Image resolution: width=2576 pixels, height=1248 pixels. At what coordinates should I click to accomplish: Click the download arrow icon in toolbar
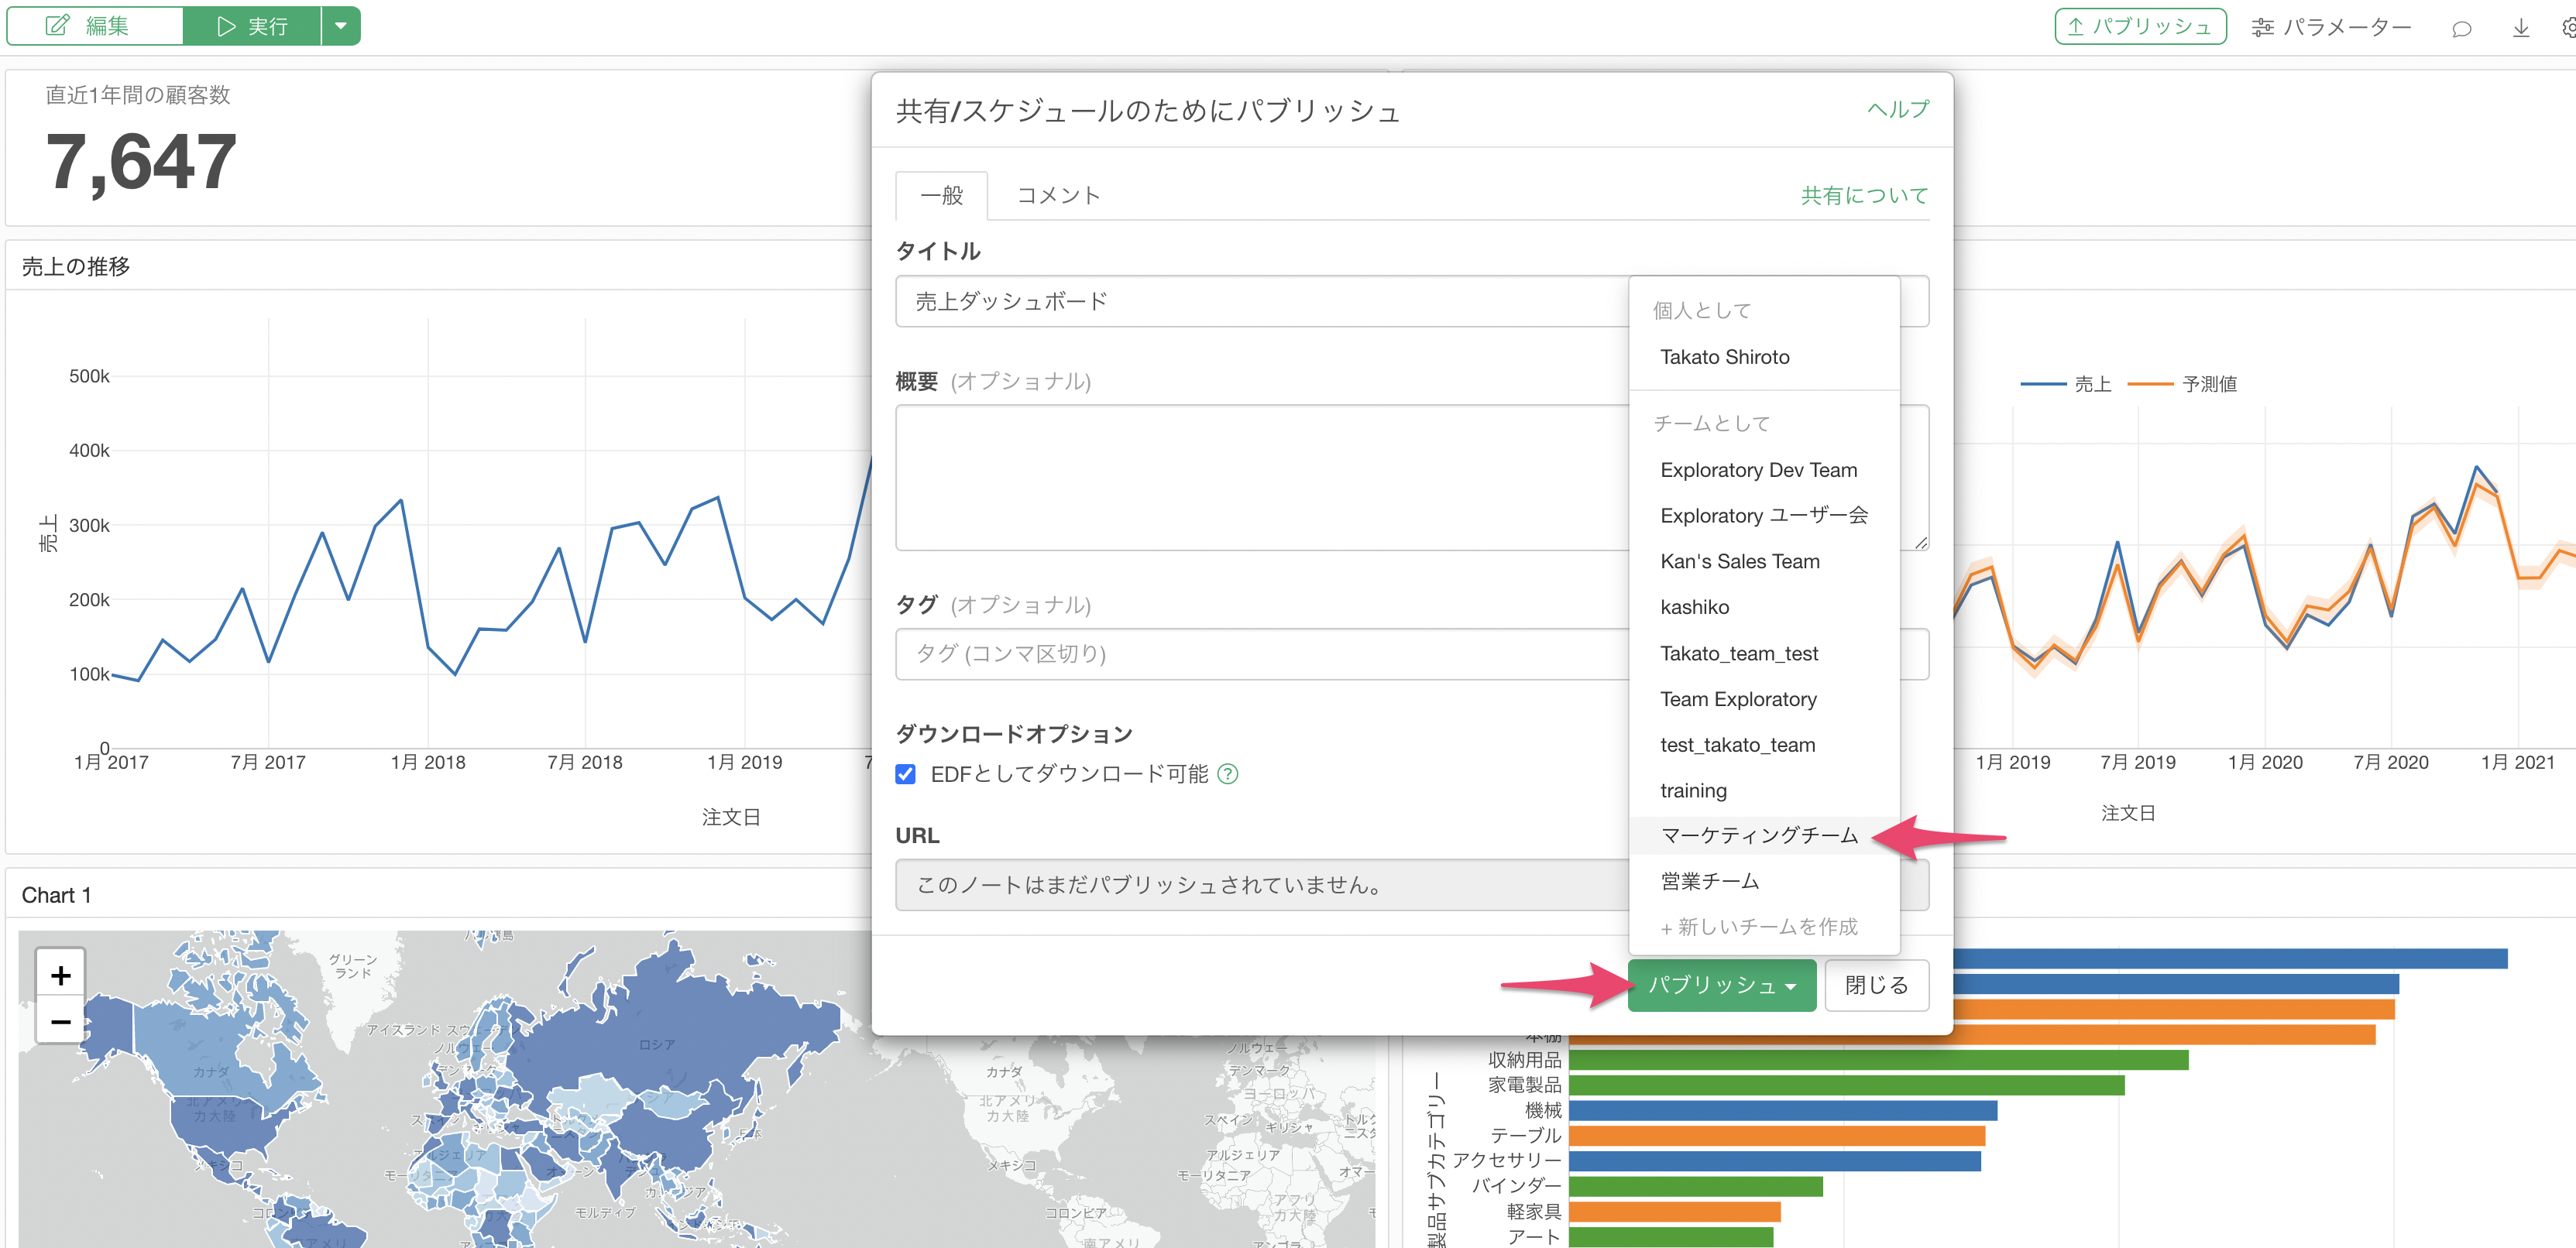coord(2520,28)
